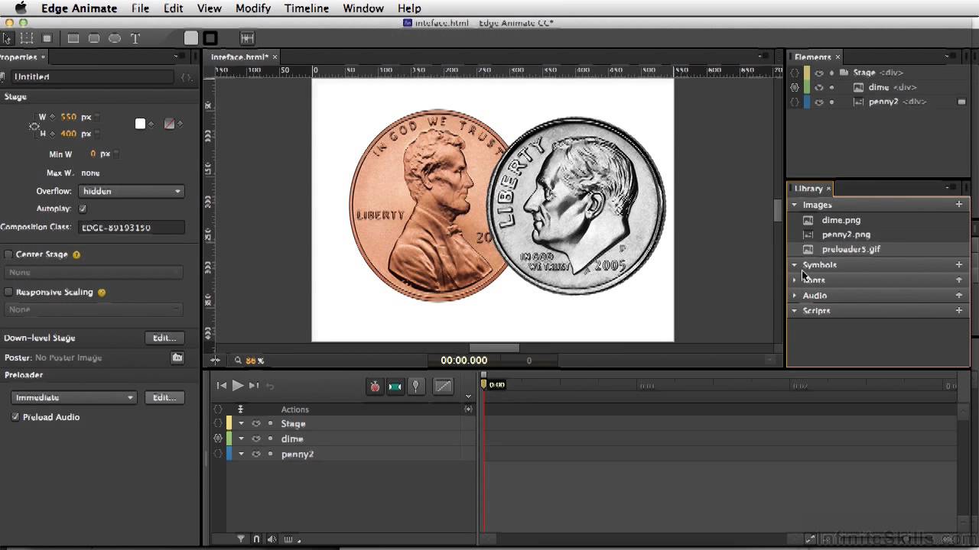Viewport: 979px width, 550px height.
Task: Toggle dime visibility in Elements panel
Action: click(x=819, y=87)
